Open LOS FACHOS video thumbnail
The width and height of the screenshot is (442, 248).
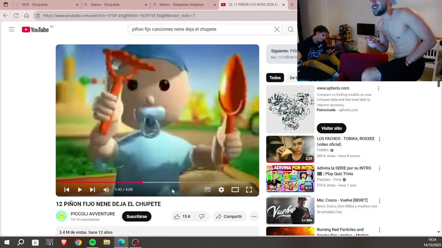point(290,149)
